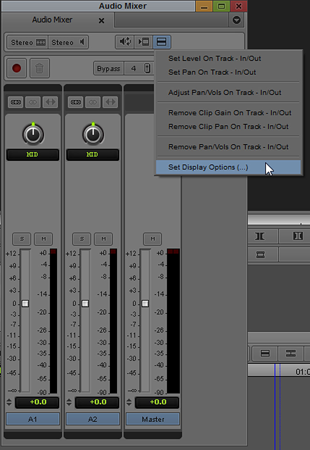Mute track A2
The width and height of the screenshot is (310, 450).
pos(103,239)
